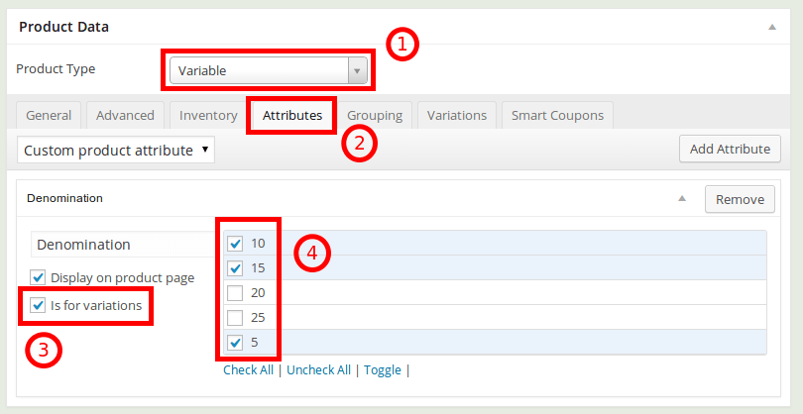Viewport: 803px width, 414px height.
Task: Disable Display on product page checkbox
Action: (x=38, y=277)
